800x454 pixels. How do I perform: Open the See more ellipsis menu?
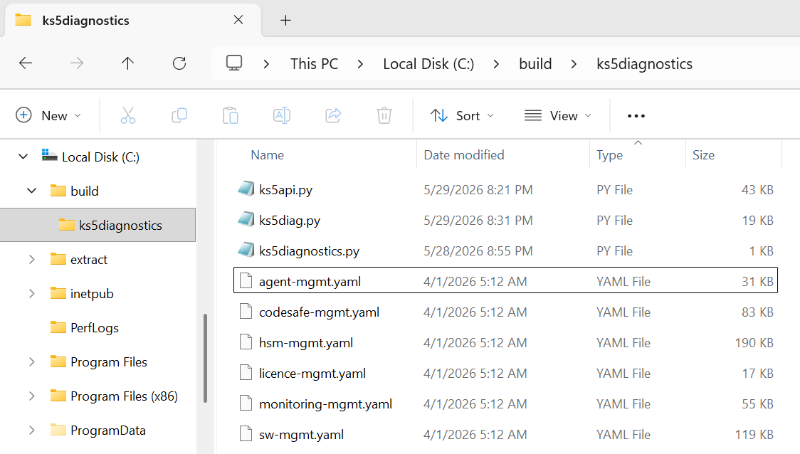click(x=636, y=116)
